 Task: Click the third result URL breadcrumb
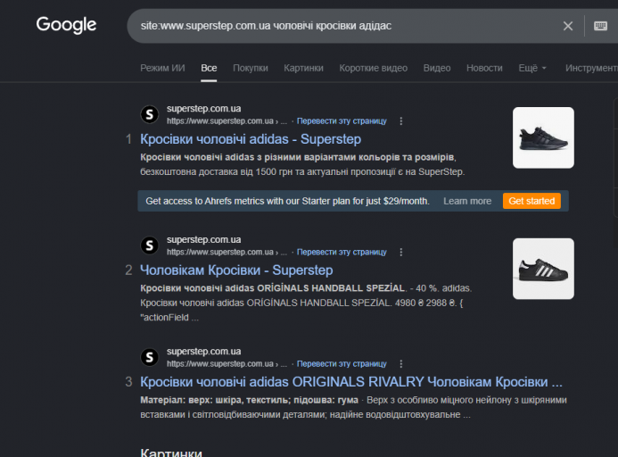227,364
